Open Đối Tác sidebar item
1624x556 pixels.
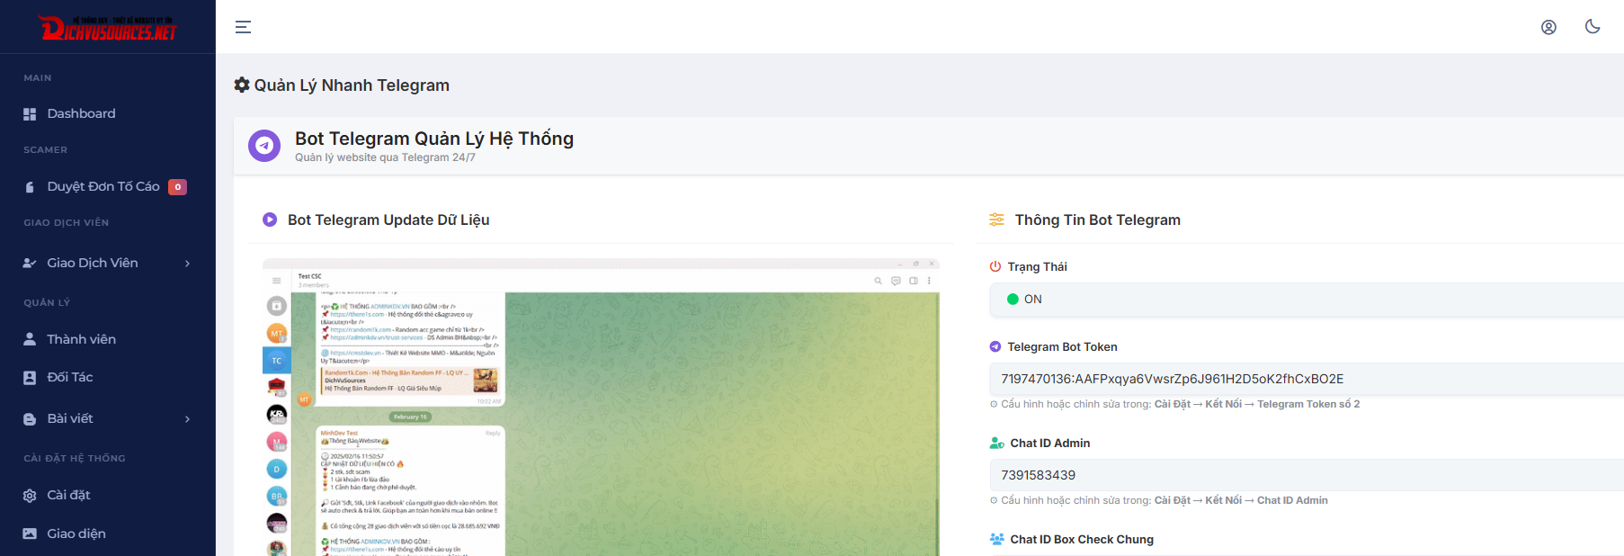(x=70, y=377)
